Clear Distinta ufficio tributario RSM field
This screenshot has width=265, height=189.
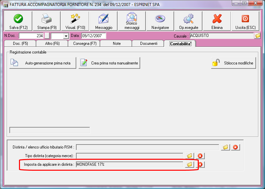[x=235, y=147]
